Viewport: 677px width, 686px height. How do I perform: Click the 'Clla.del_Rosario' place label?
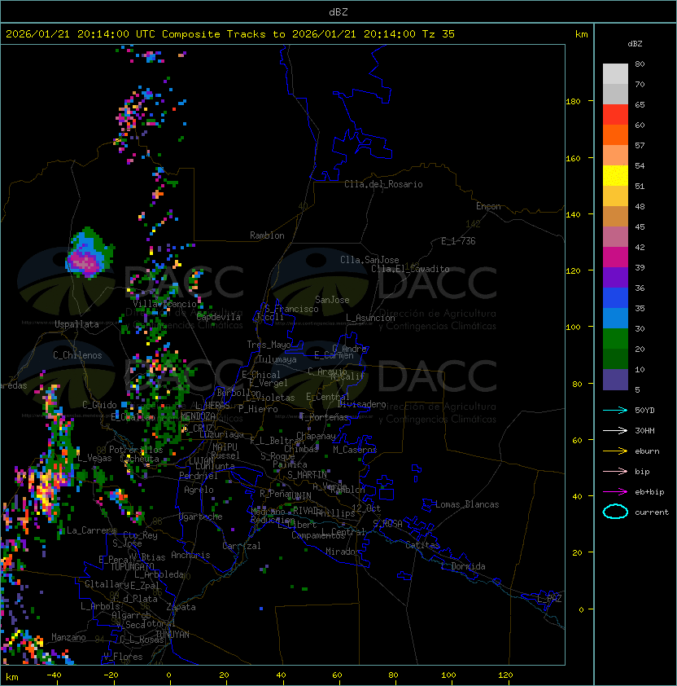pyautogui.click(x=383, y=184)
